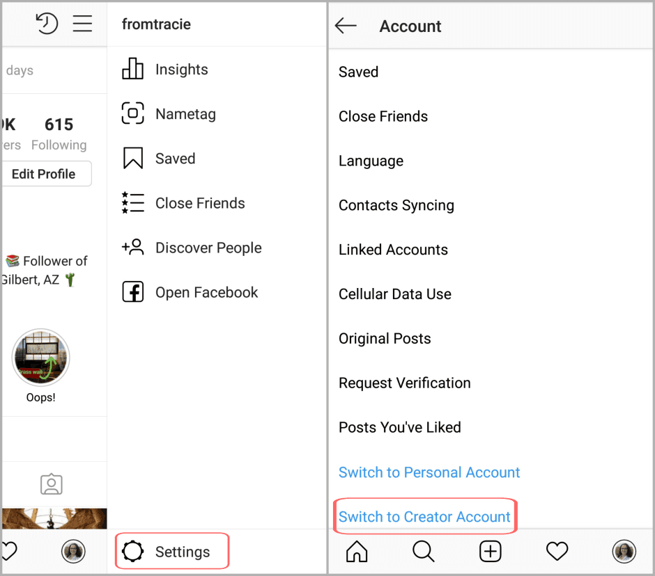Open Insights bar chart icon

[132, 68]
